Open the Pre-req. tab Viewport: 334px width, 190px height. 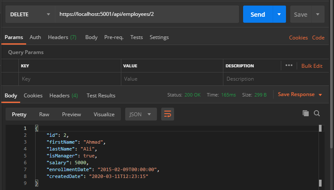[x=114, y=37]
